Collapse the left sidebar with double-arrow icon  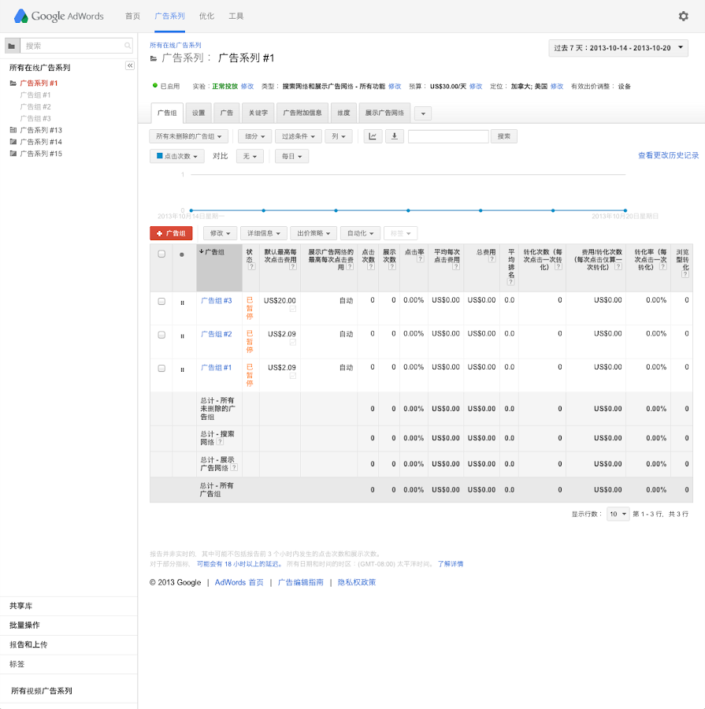(130, 65)
